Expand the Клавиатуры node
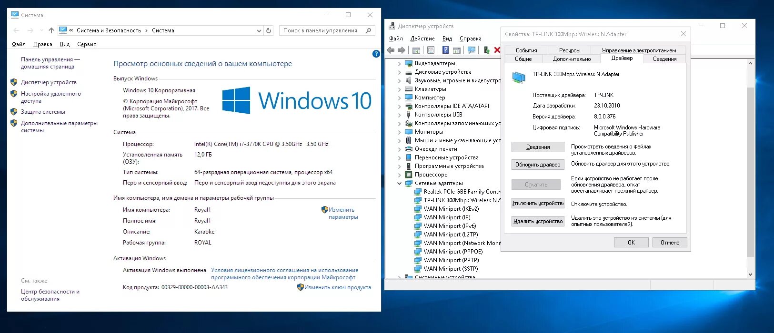The width and height of the screenshot is (774, 333). point(399,89)
